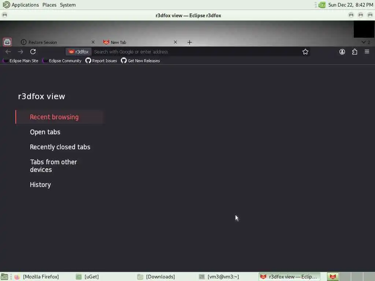
Task: Click the window menu icon in title bar
Action: pyautogui.click(x=4, y=15)
